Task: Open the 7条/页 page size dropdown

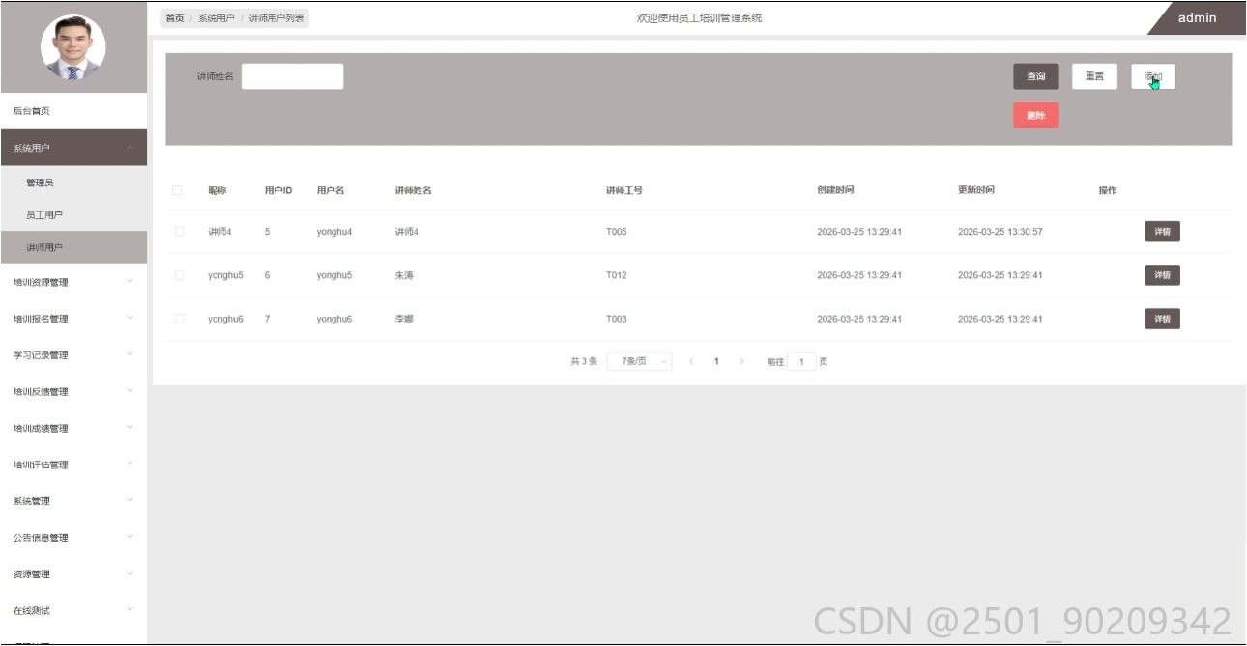Action: coord(640,361)
